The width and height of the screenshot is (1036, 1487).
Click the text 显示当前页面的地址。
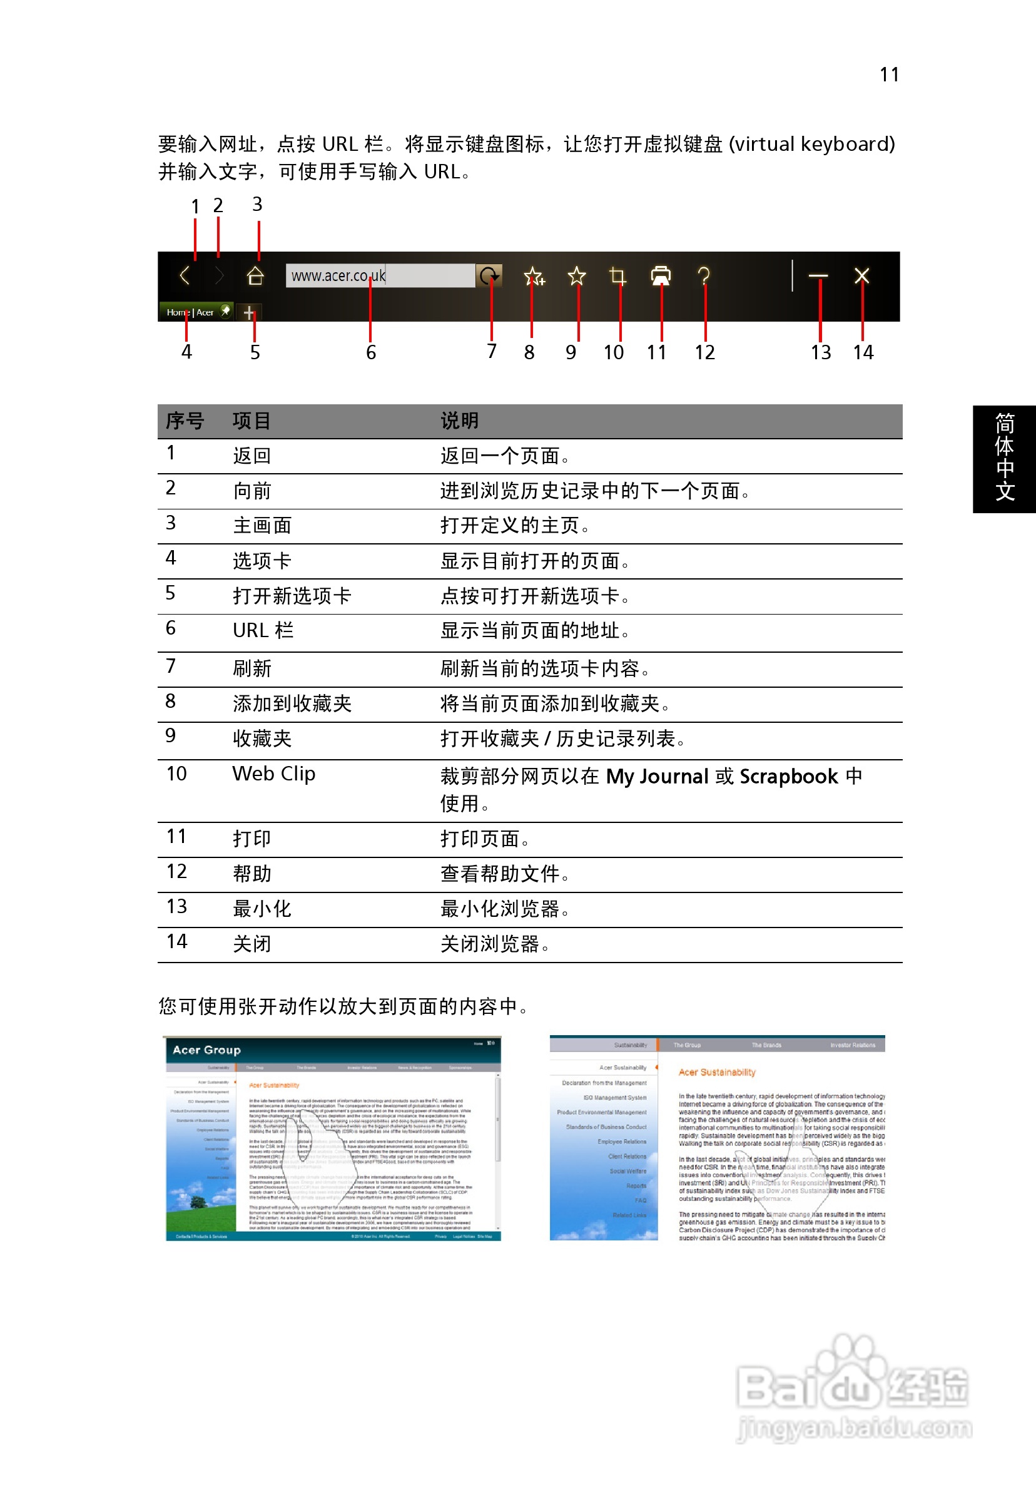coord(536,630)
